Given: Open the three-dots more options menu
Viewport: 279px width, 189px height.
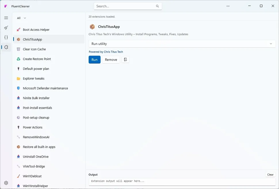Looking at the screenshot, I should (x=228, y=6).
